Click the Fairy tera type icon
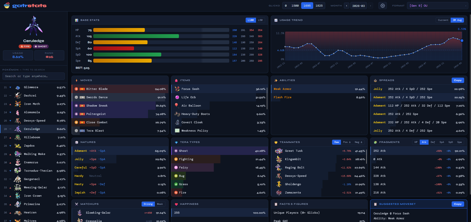The image size is (471, 222). [176, 168]
